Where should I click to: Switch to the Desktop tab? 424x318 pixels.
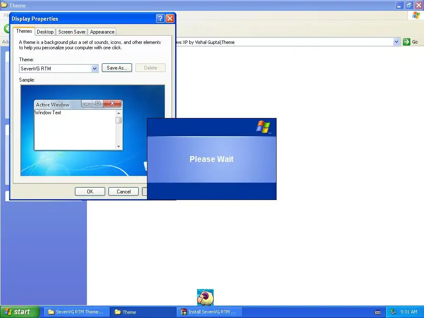click(x=45, y=32)
